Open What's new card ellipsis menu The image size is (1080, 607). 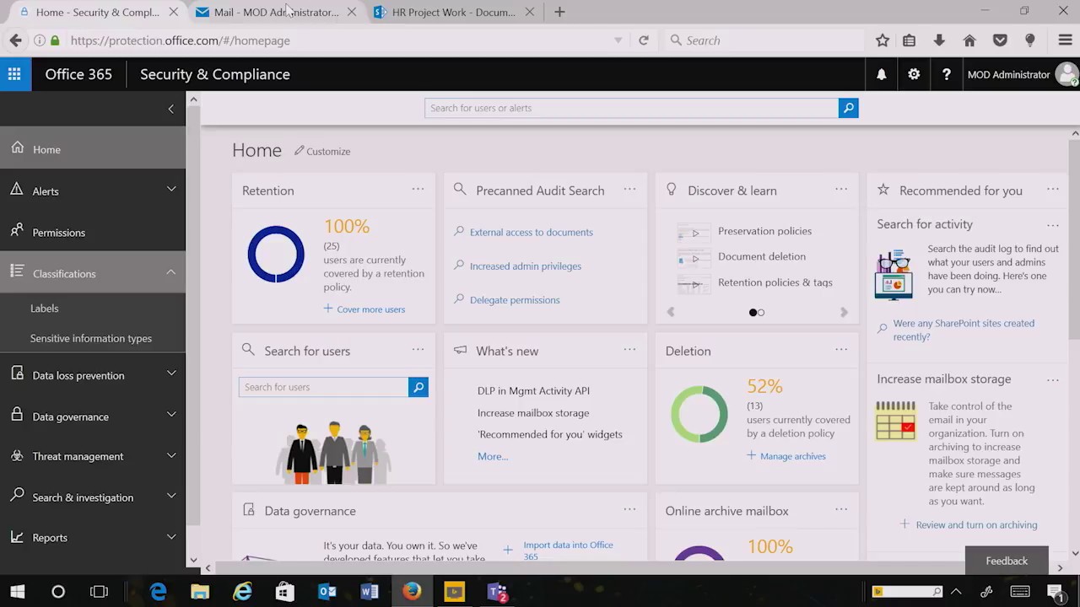pyautogui.click(x=629, y=349)
